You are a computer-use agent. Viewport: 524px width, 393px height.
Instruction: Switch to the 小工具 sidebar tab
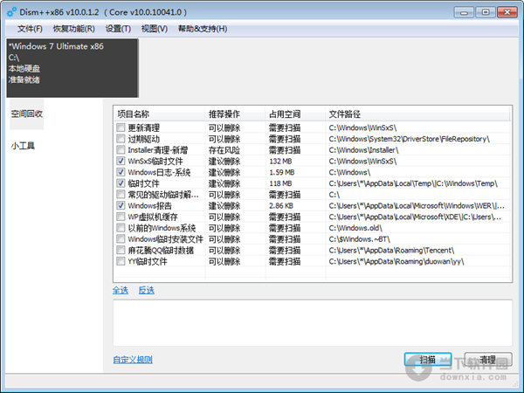[23, 146]
